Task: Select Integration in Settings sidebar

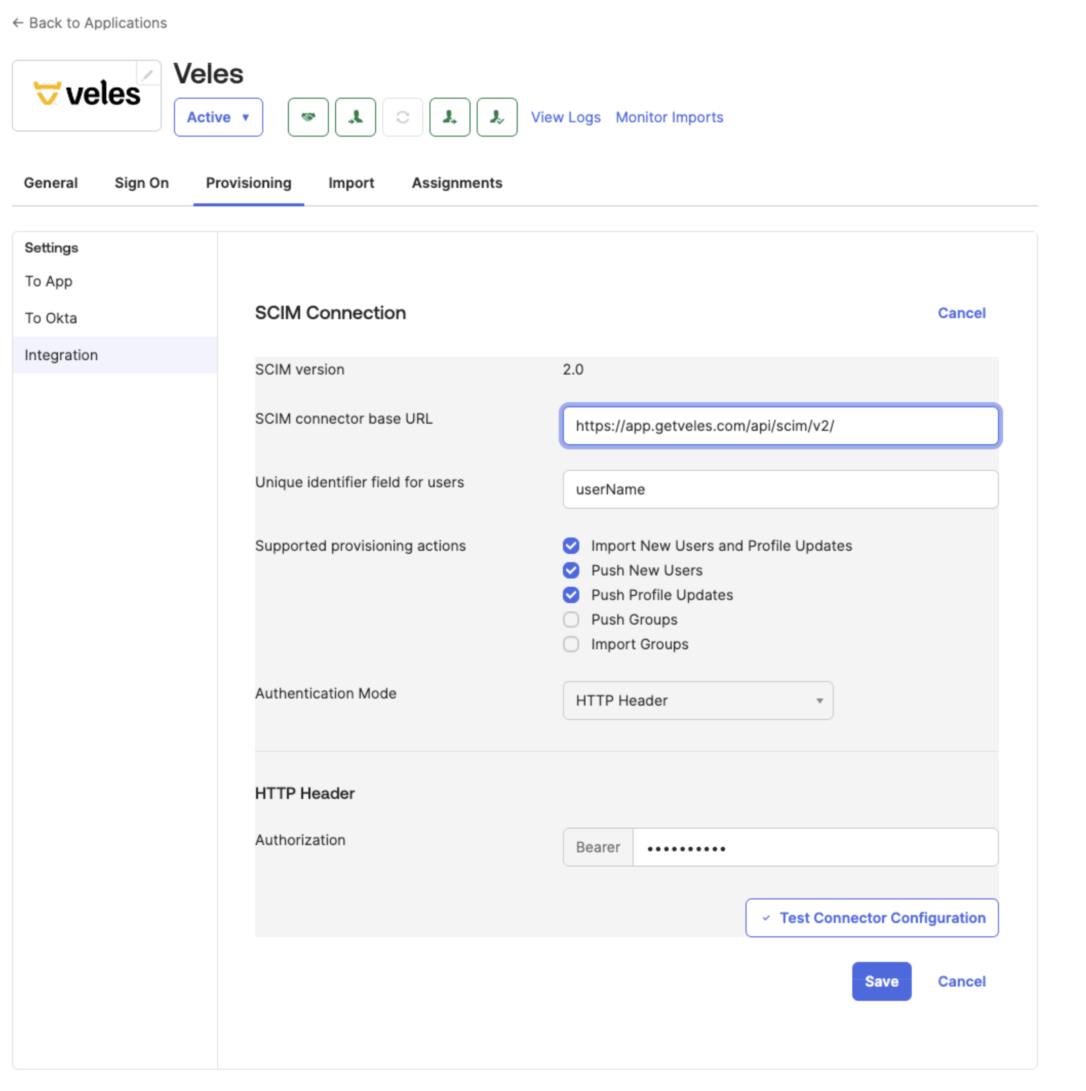Action: pyautogui.click(x=115, y=355)
